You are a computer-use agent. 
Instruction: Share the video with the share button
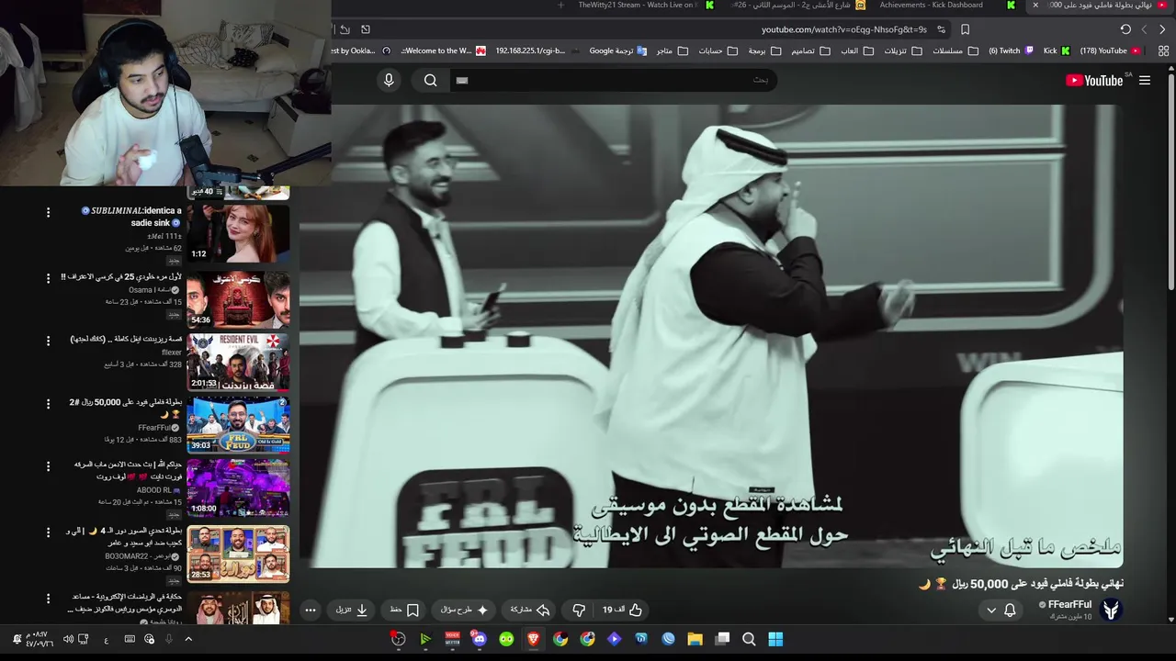click(530, 610)
